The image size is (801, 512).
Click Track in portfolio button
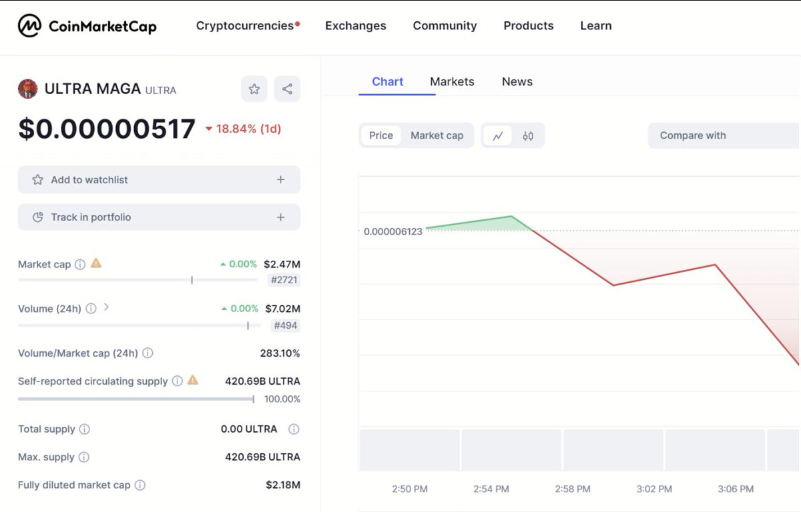point(159,217)
